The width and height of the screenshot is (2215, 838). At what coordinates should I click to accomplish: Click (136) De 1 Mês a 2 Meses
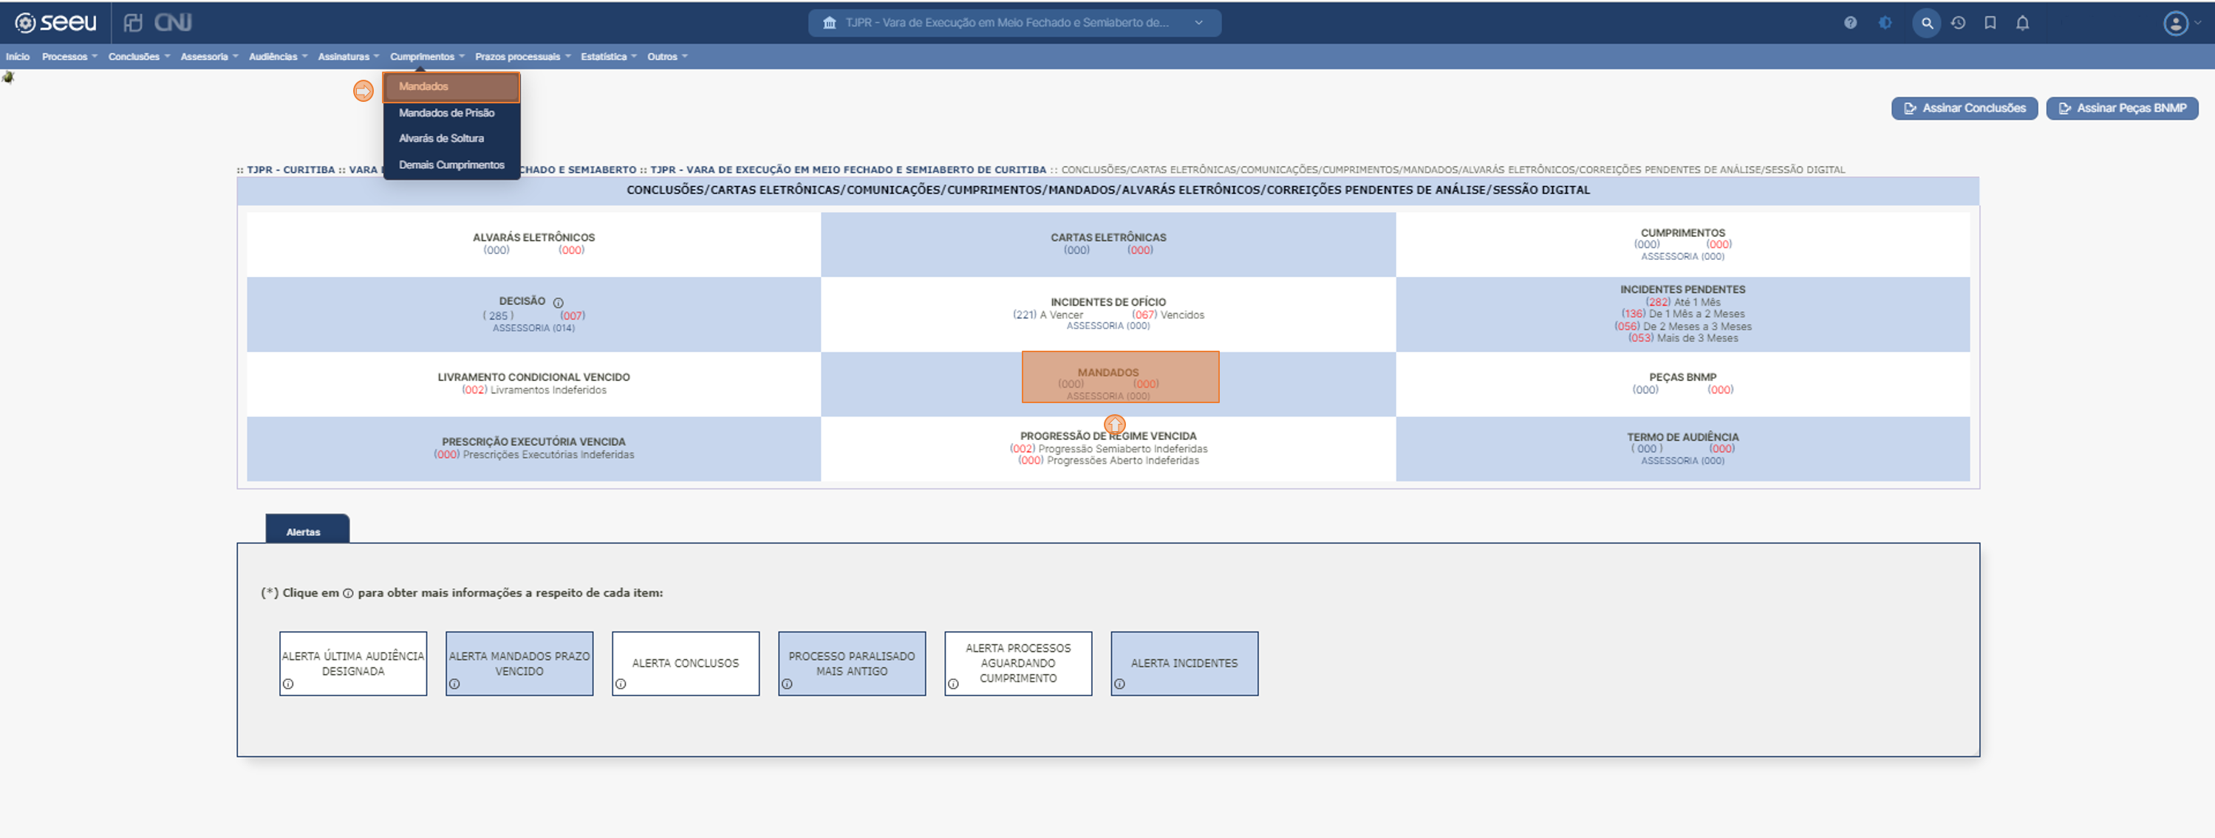point(1683,315)
